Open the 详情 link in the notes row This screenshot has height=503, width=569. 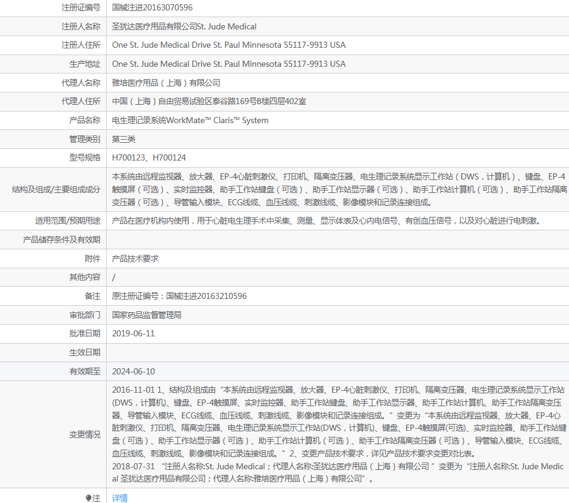(120, 498)
